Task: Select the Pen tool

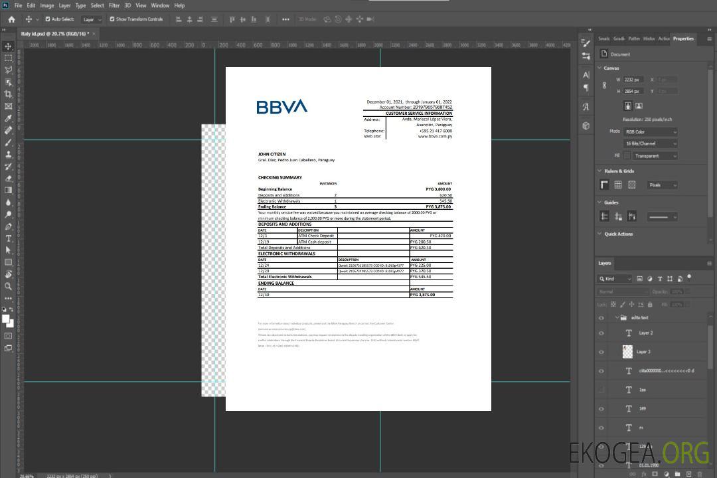Action: pos(8,226)
